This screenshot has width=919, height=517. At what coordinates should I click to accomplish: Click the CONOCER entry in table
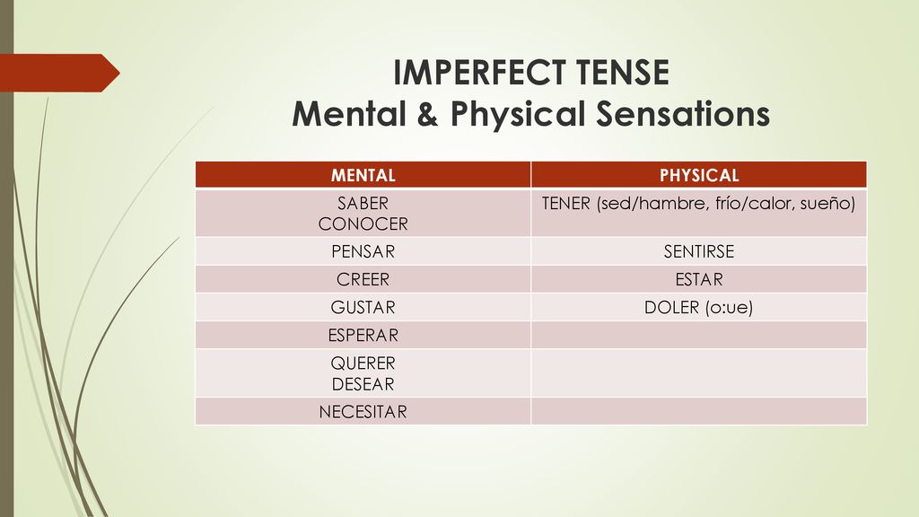point(363,223)
